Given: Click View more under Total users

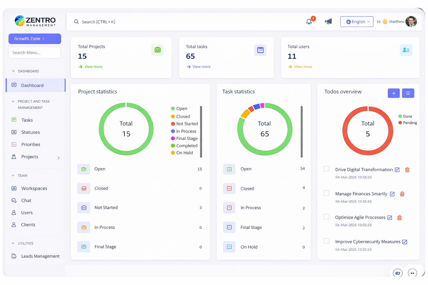Looking at the screenshot, I should 303,67.
